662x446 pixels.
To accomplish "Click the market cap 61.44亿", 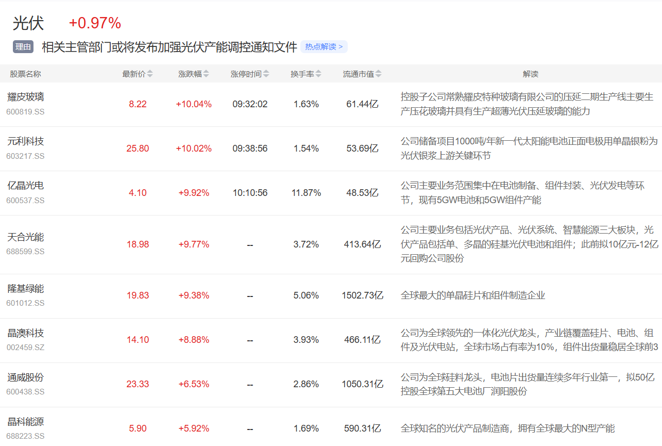I will (363, 104).
